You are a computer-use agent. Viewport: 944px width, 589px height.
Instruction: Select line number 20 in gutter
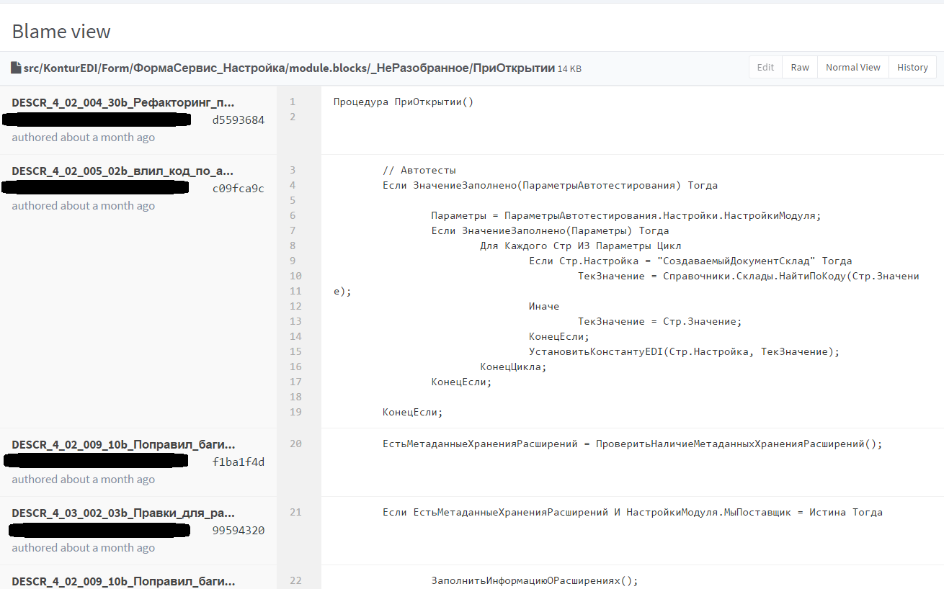tap(295, 444)
